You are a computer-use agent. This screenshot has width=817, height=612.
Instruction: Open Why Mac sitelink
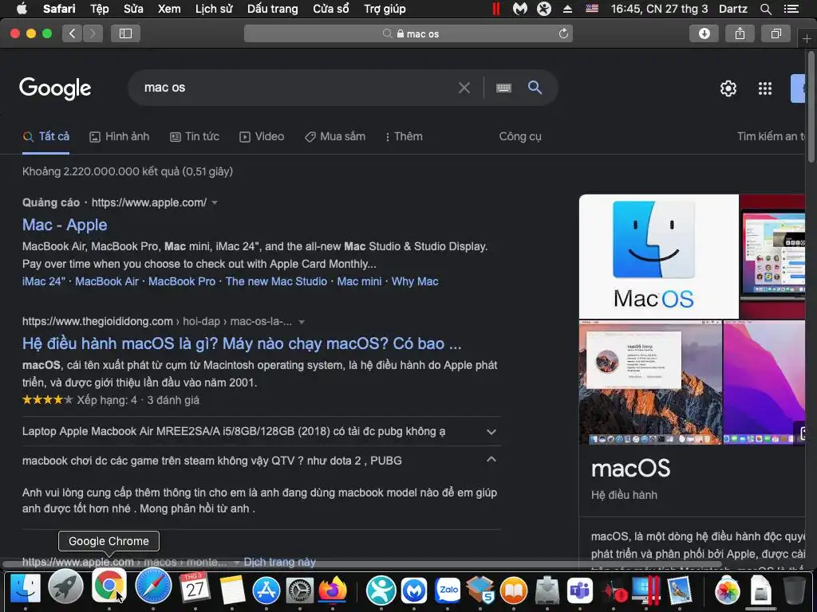click(x=415, y=281)
